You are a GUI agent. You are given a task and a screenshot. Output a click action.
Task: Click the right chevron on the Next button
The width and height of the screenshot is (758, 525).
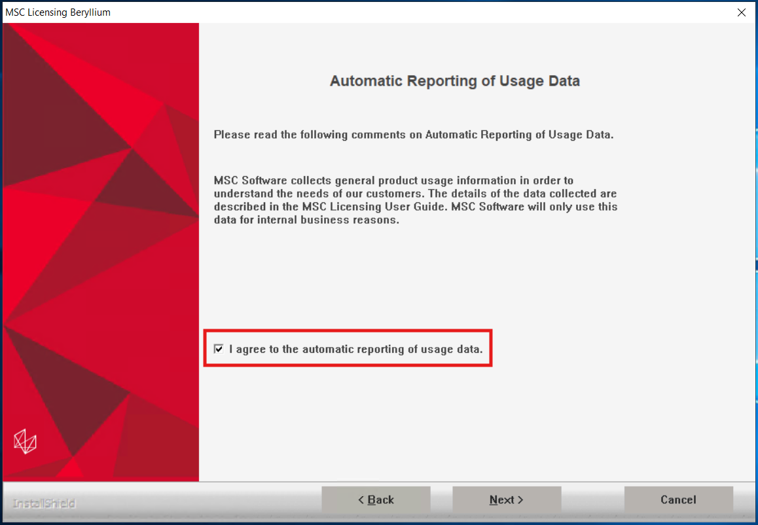pos(521,500)
